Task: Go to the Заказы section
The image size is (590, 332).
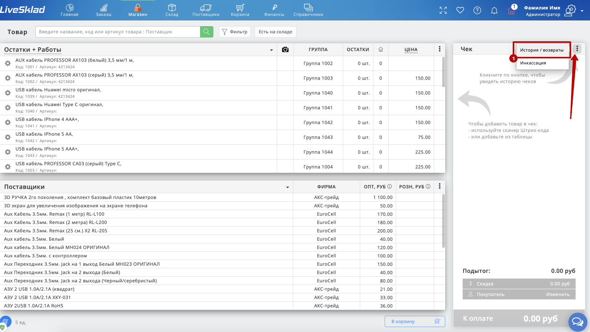Action: point(103,10)
